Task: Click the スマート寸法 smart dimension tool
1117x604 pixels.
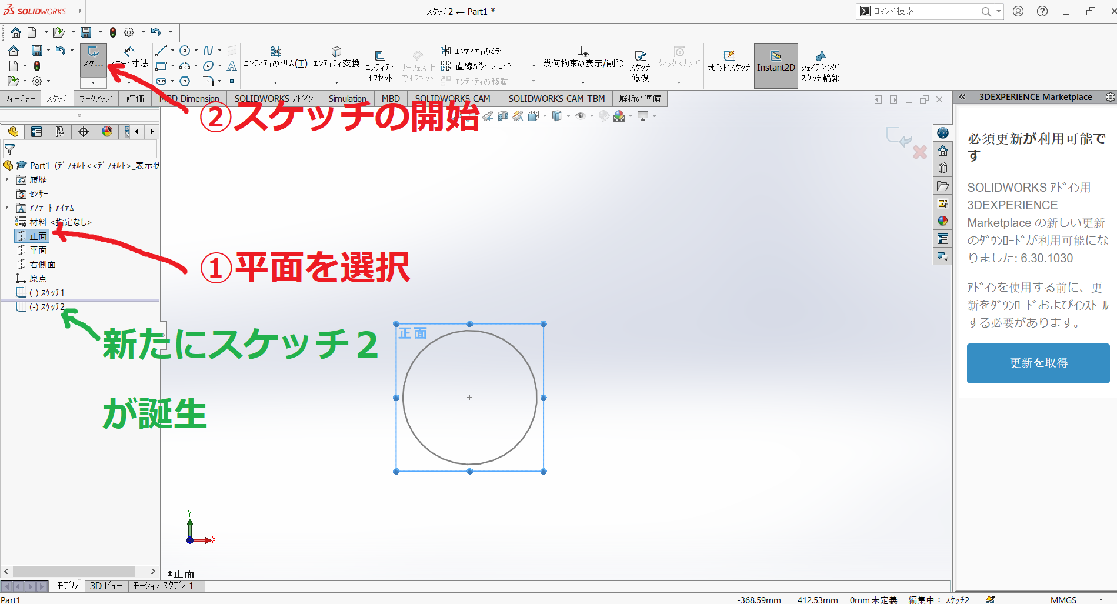Action: (x=129, y=58)
